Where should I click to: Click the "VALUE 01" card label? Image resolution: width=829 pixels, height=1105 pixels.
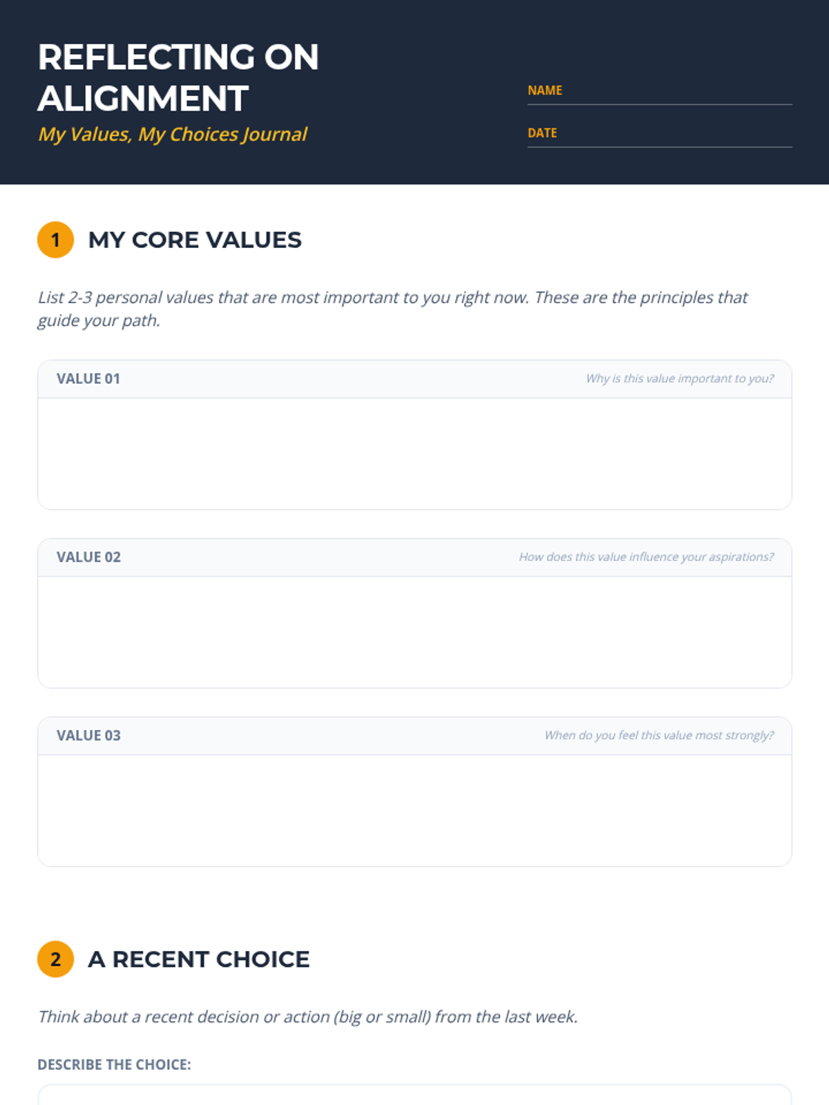(88, 378)
